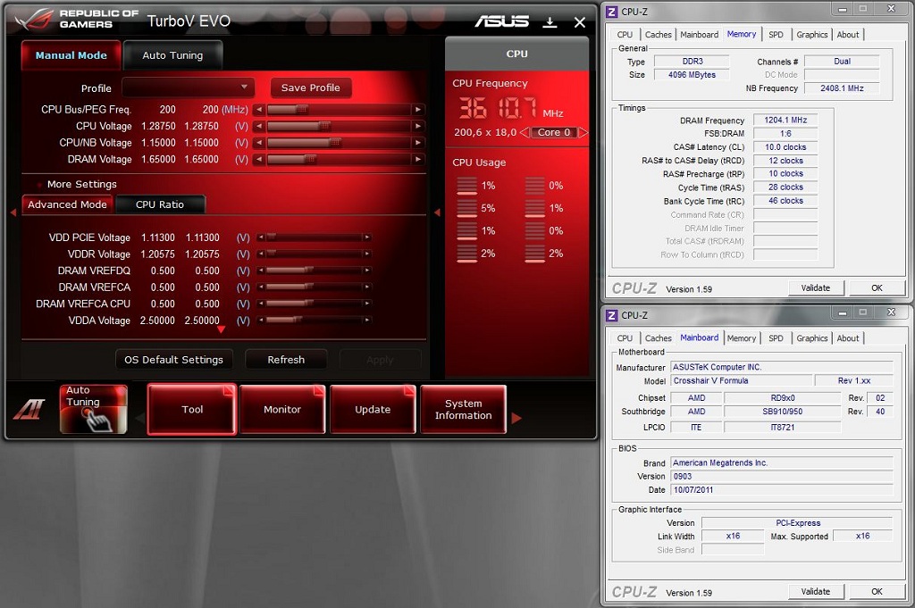Click the Refresh button
Image resolution: width=915 pixels, height=608 pixels.
point(286,360)
